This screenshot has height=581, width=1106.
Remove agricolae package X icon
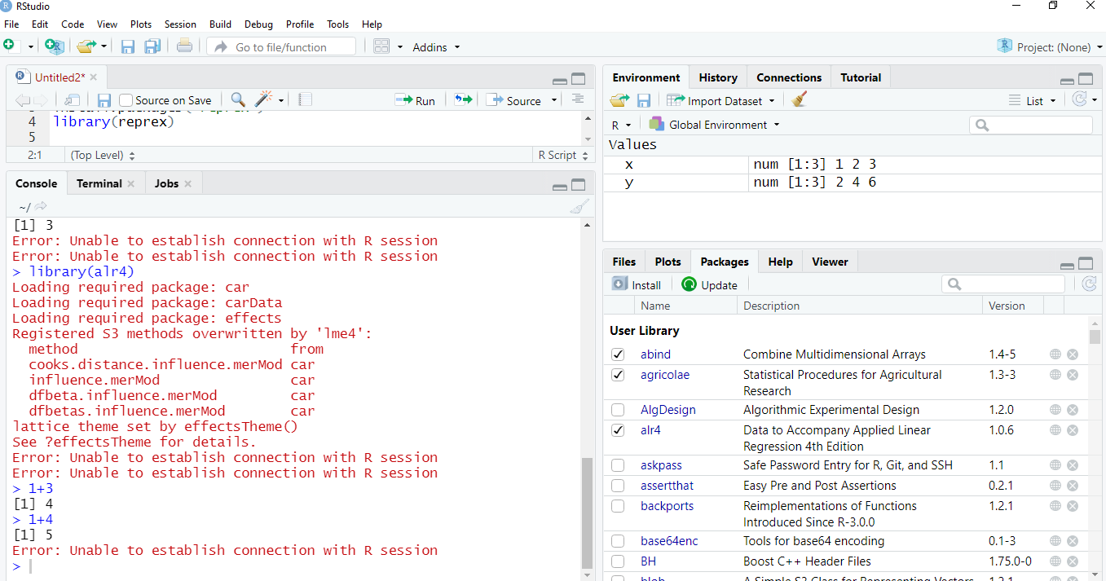(1073, 375)
